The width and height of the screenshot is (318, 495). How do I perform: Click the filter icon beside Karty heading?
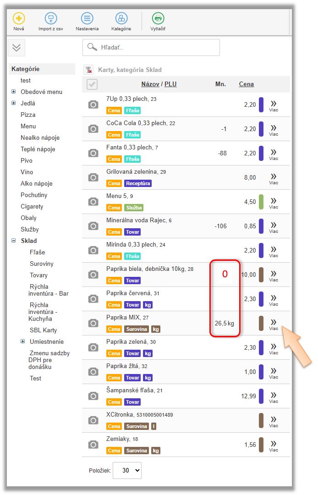pos(88,70)
